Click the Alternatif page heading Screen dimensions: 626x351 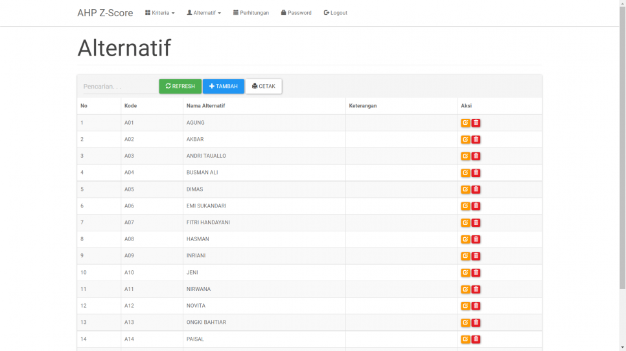[x=124, y=48]
